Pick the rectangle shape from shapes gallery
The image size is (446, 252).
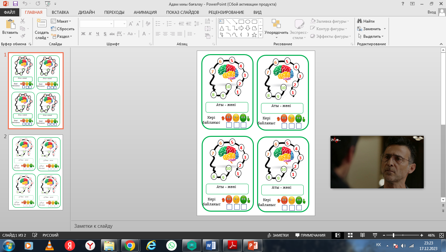tap(241, 22)
